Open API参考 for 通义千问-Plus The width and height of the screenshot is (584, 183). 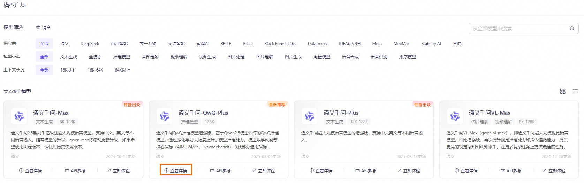pyautogui.click(x=365, y=171)
